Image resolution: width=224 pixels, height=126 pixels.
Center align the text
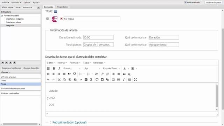pos(54,74)
